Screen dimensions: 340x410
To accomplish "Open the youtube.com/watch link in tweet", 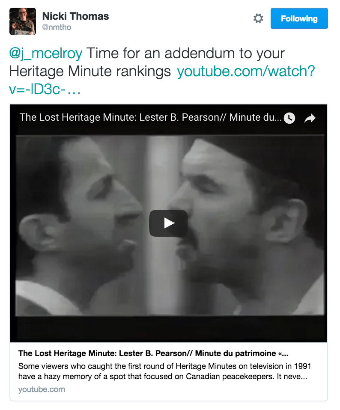I will (x=246, y=71).
